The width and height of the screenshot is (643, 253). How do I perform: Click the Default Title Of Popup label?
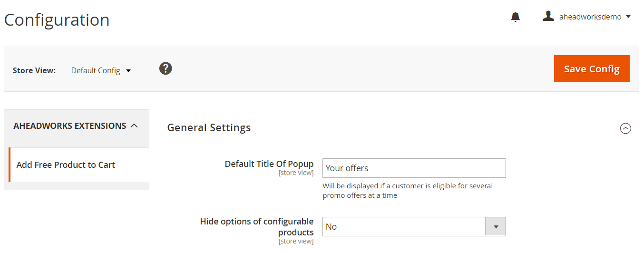(269, 164)
